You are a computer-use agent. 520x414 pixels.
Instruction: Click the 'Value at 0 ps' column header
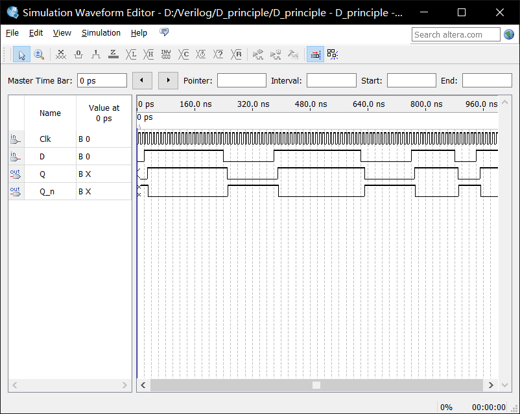(x=104, y=113)
